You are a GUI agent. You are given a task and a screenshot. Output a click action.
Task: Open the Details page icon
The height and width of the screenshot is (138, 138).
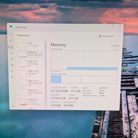point(12,71)
